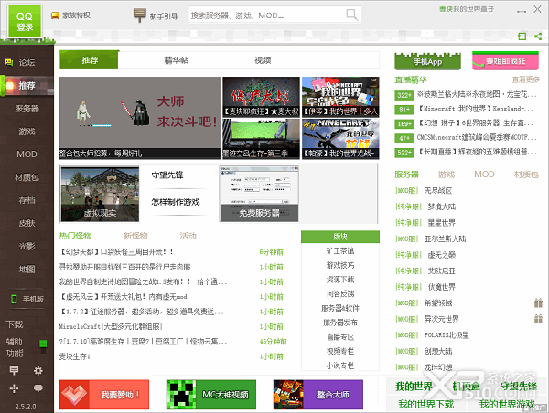Click the 手机版 phone icon
The height and width of the screenshot is (413, 549).
(14, 299)
